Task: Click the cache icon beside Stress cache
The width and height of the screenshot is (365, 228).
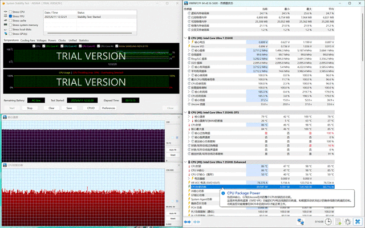Action: (x=6, y=21)
